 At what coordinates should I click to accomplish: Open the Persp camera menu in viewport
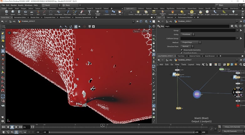(137, 31)
